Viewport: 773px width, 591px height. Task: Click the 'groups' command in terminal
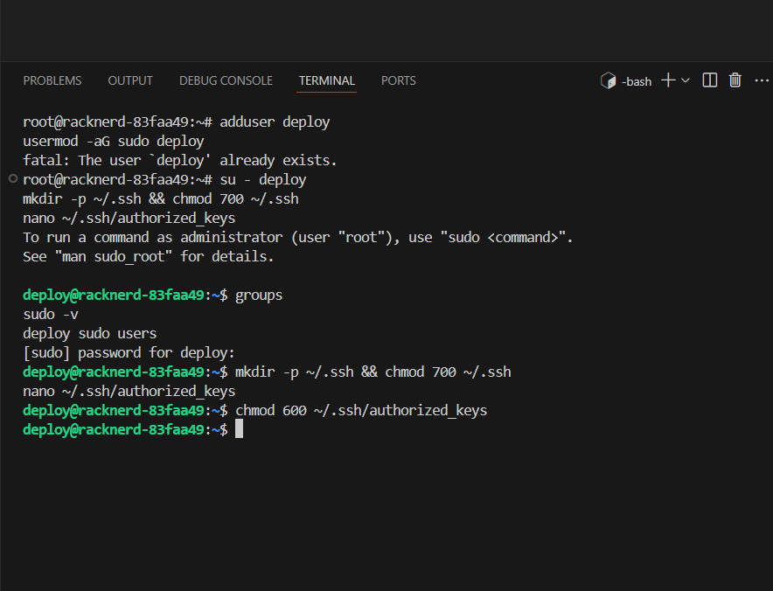(x=259, y=295)
